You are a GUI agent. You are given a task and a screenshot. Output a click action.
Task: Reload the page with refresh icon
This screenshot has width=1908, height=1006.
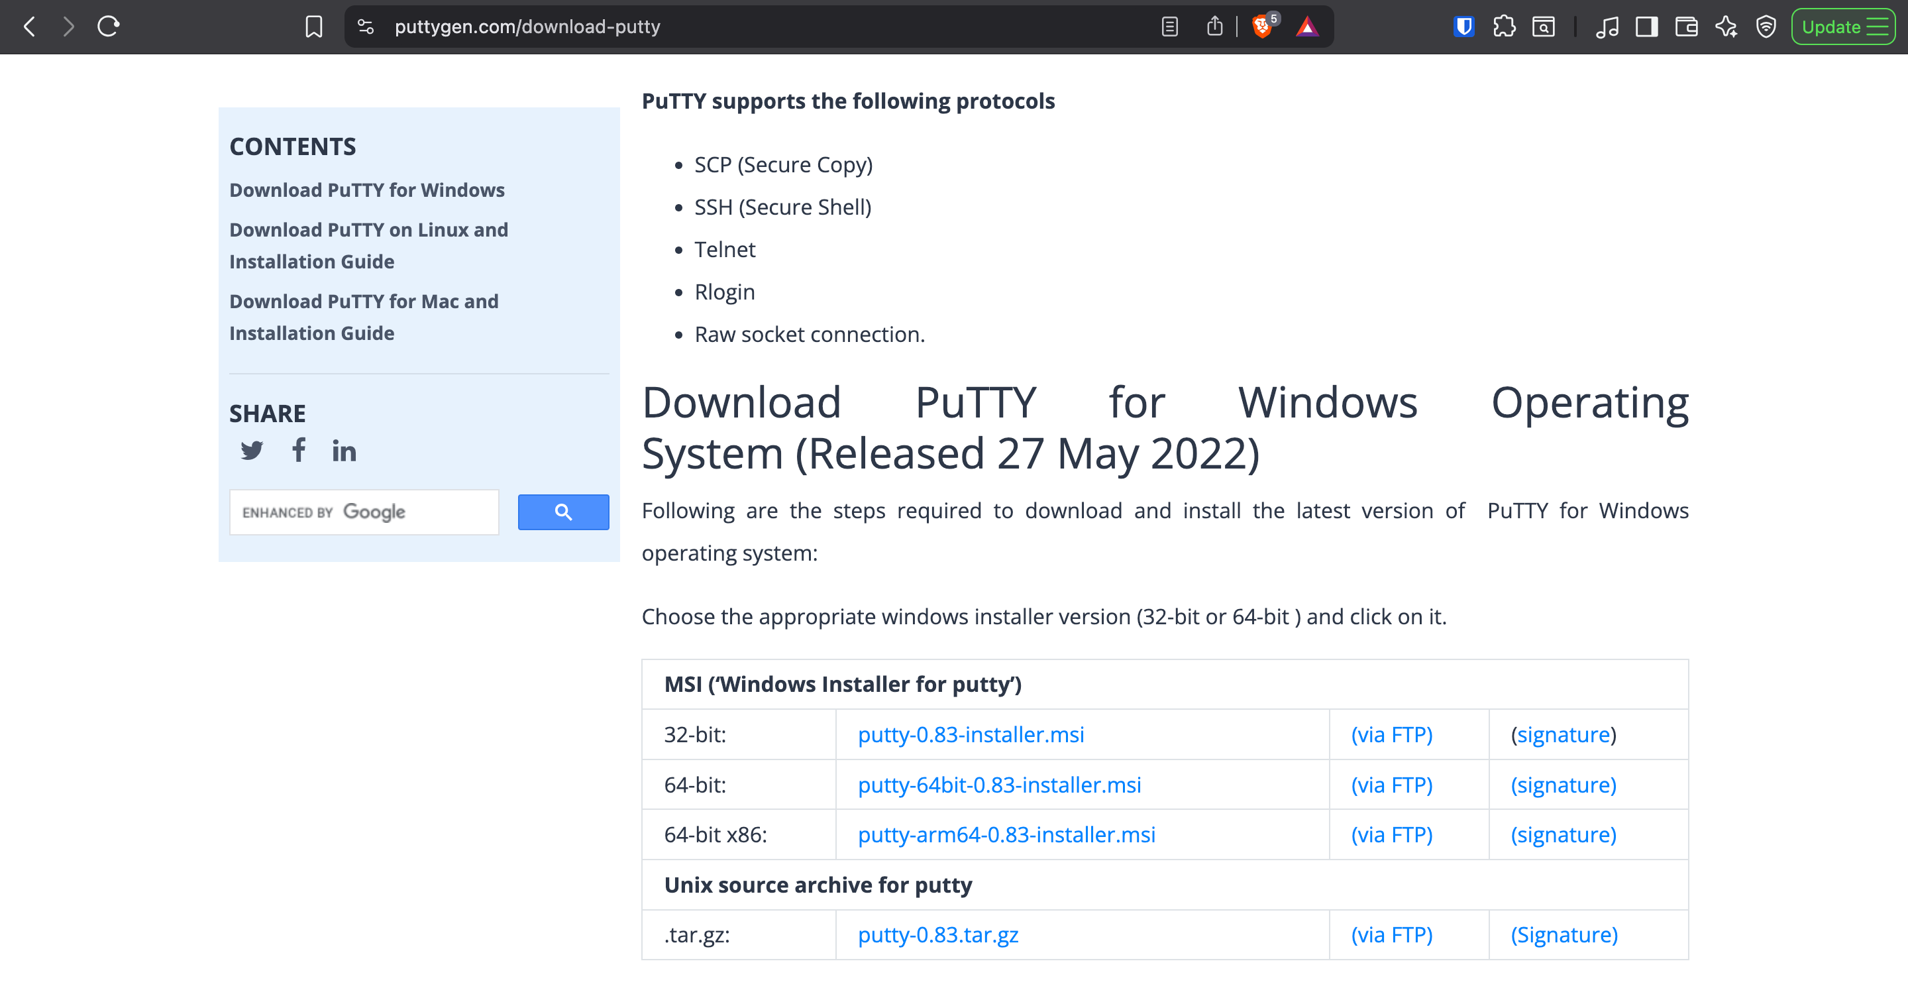[x=108, y=27]
